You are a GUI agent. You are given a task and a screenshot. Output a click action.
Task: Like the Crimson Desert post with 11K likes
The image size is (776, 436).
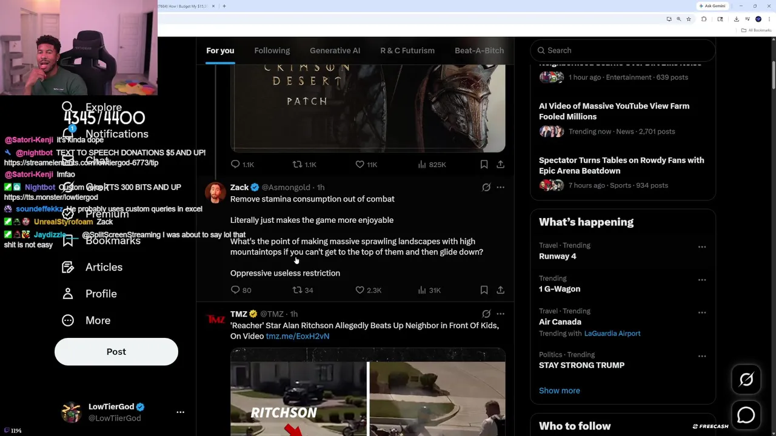click(366, 164)
